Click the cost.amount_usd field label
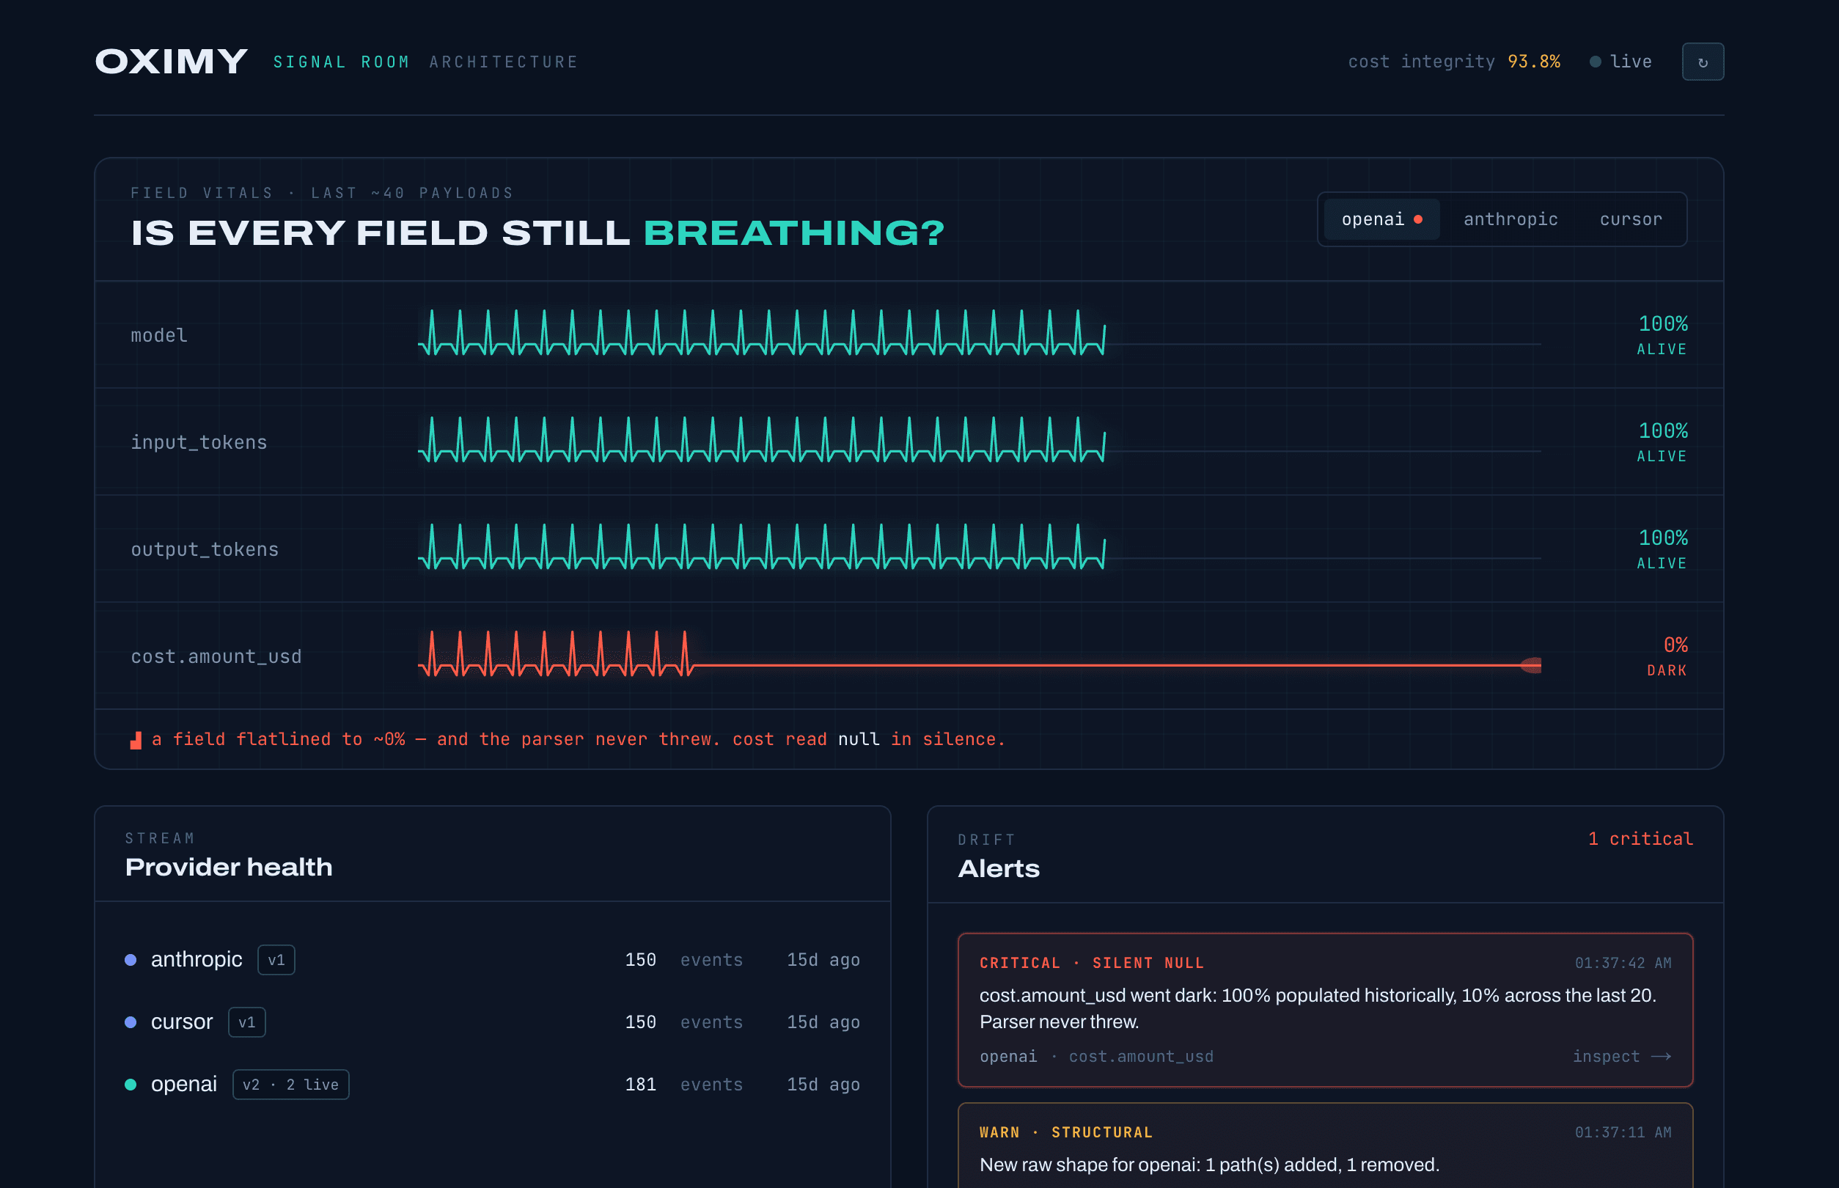Image resolution: width=1839 pixels, height=1188 pixels. click(216, 656)
